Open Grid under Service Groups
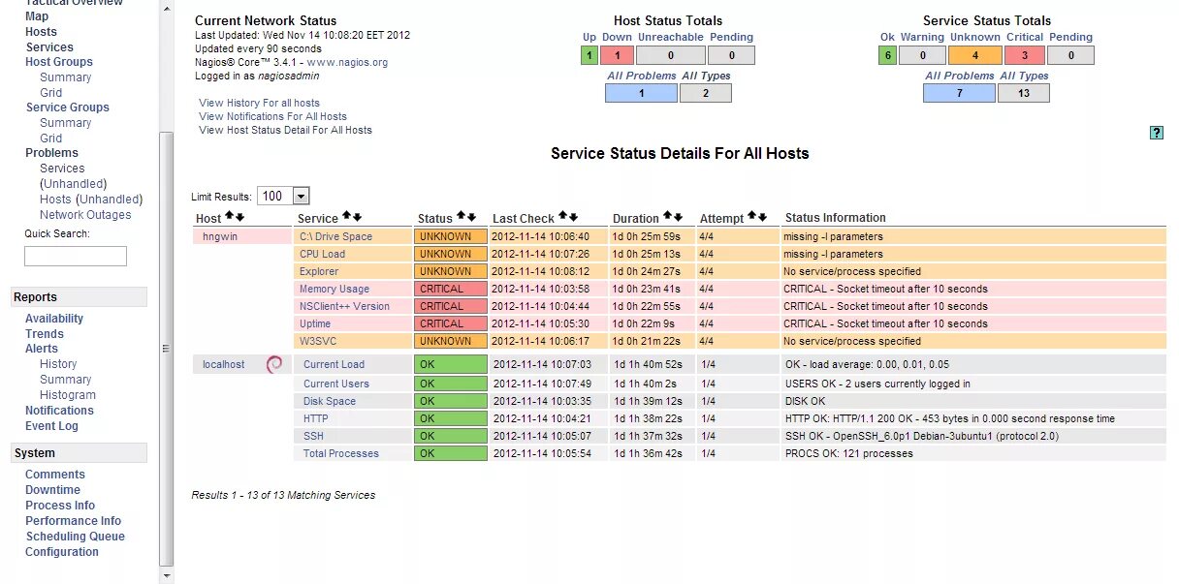This screenshot has height=584, width=1179. 50,138
